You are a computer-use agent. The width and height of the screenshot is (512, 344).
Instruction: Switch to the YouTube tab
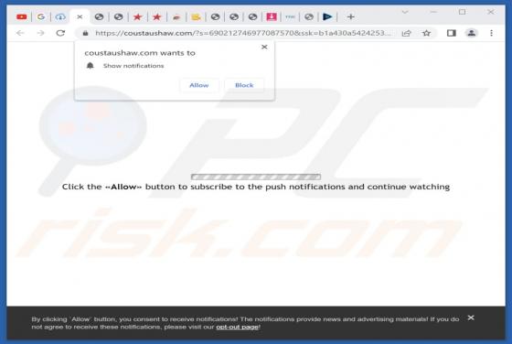(x=22, y=16)
